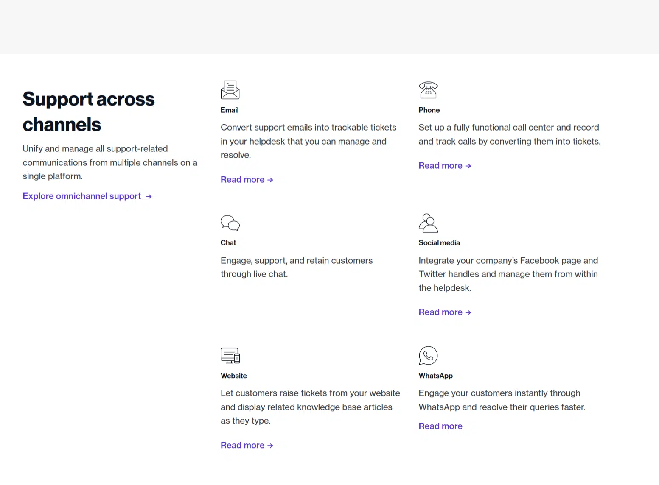Follow Read more link under WhatsApp
Image resolution: width=659 pixels, height=485 pixels.
pos(440,426)
